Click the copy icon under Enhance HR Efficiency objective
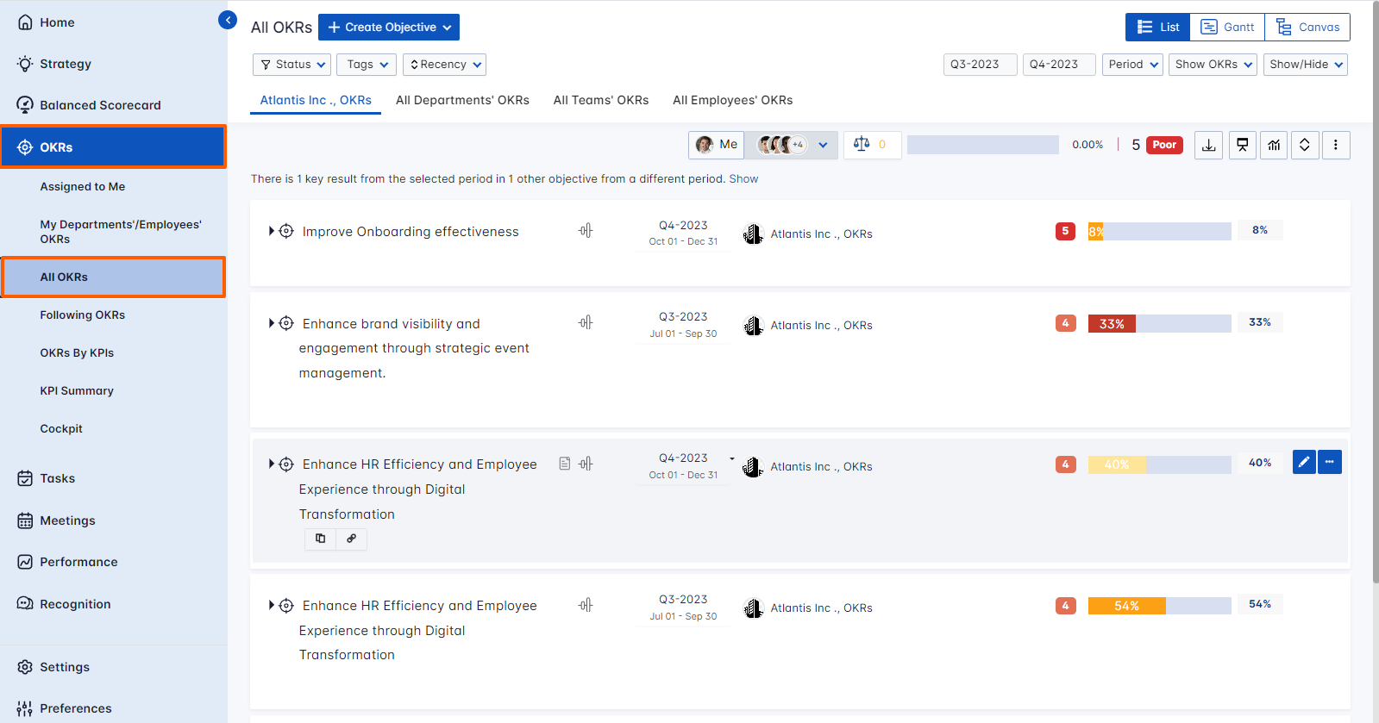The width and height of the screenshot is (1379, 723). coord(321,539)
